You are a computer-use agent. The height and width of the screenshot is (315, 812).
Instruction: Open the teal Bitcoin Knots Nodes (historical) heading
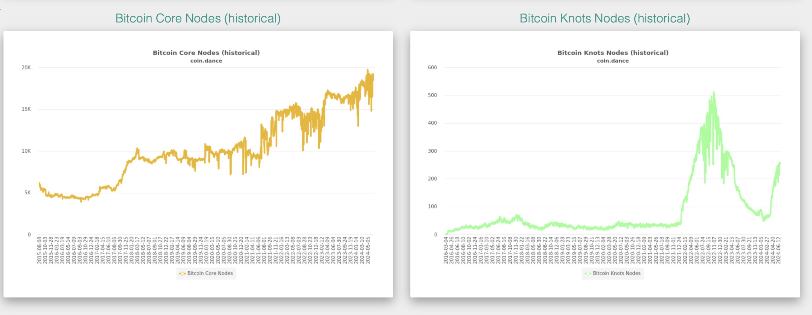(x=605, y=18)
